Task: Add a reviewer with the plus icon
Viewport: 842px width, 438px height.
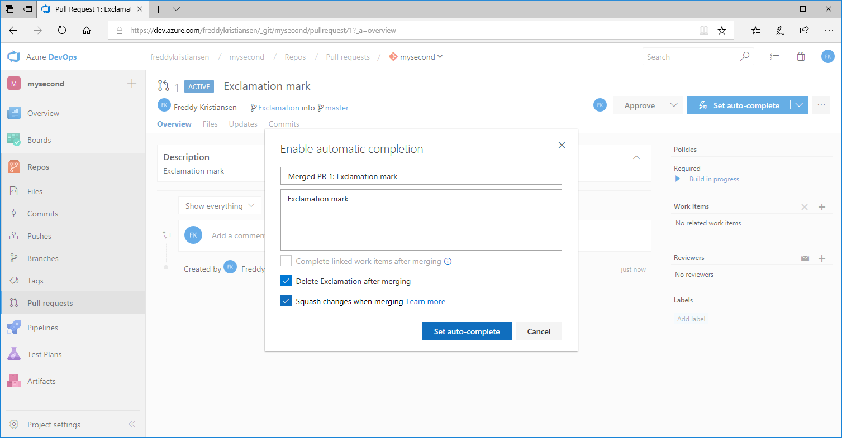Action: [822, 258]
